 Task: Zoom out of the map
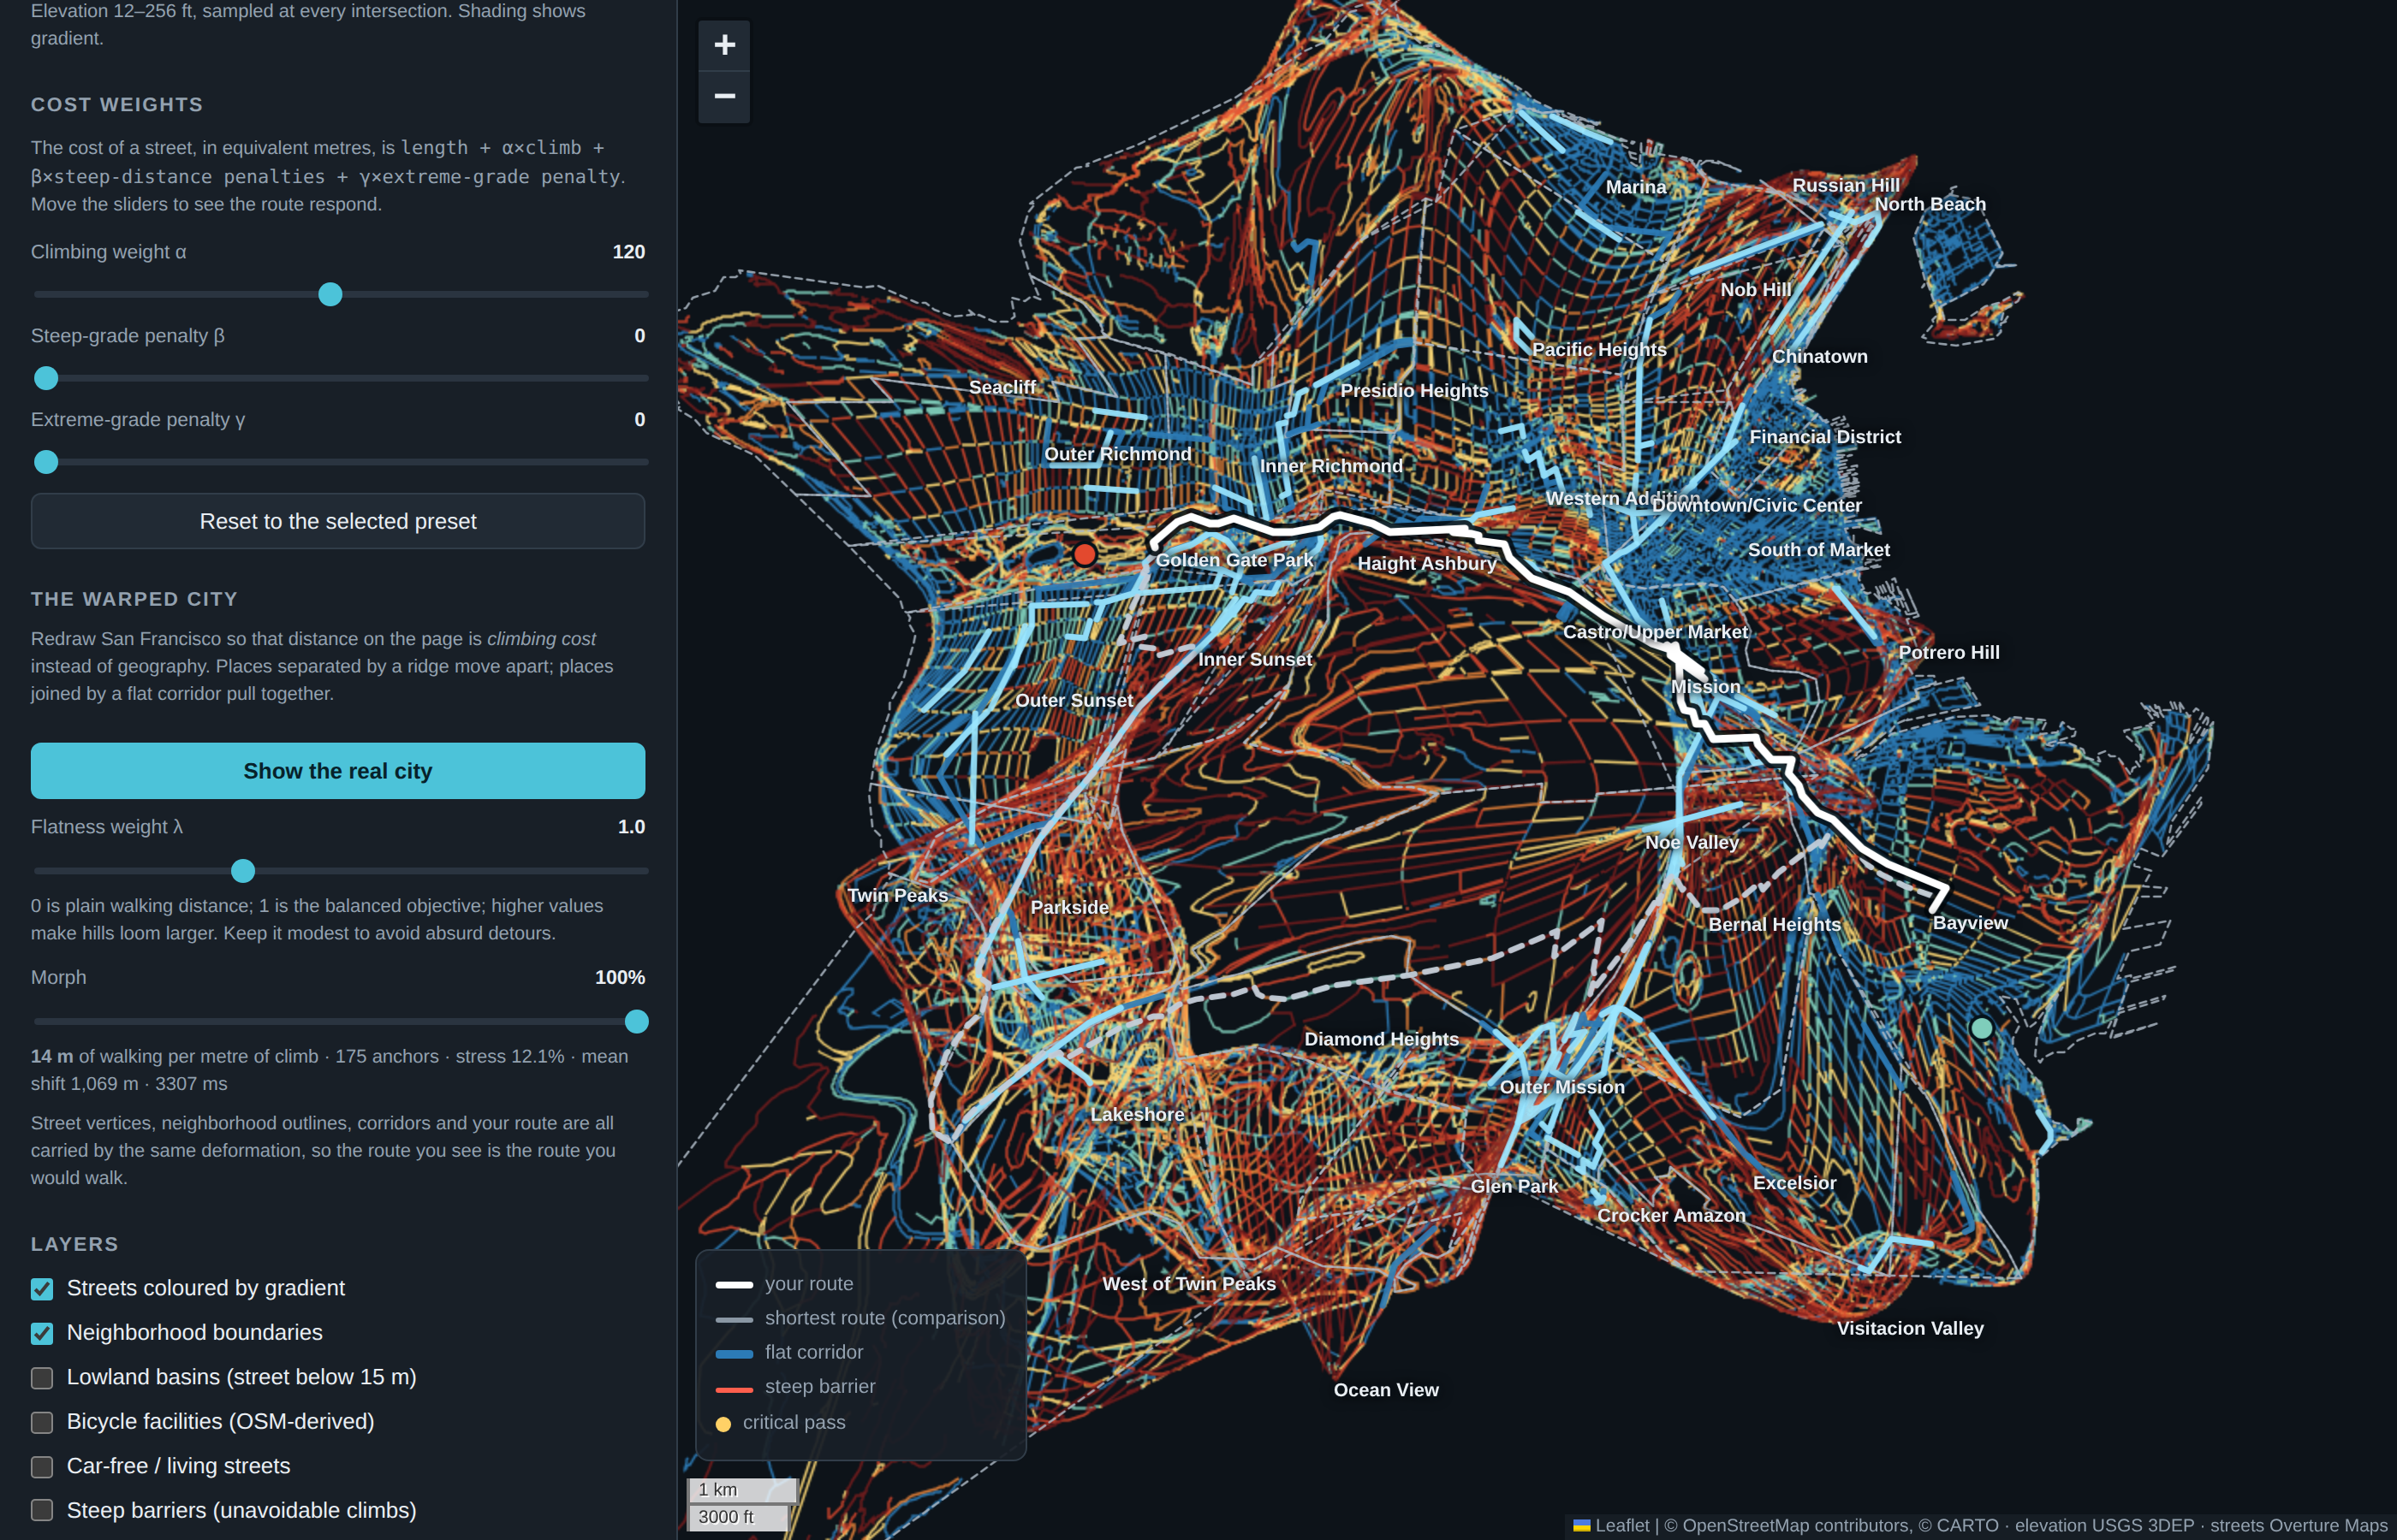tap(724, 97)
